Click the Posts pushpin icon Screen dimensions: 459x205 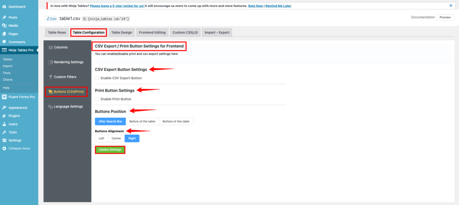(4, 17)
